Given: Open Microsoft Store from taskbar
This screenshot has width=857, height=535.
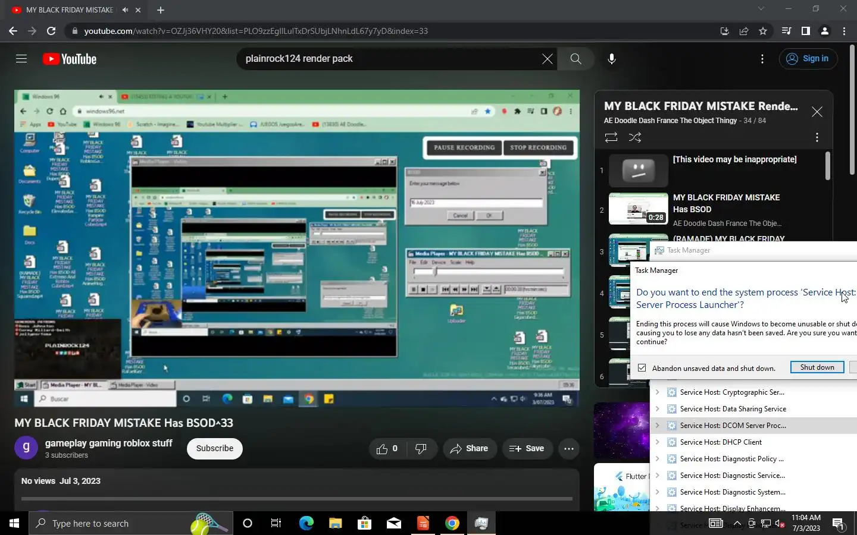Looking at the screenshot, I should click(x=364, y=523).
